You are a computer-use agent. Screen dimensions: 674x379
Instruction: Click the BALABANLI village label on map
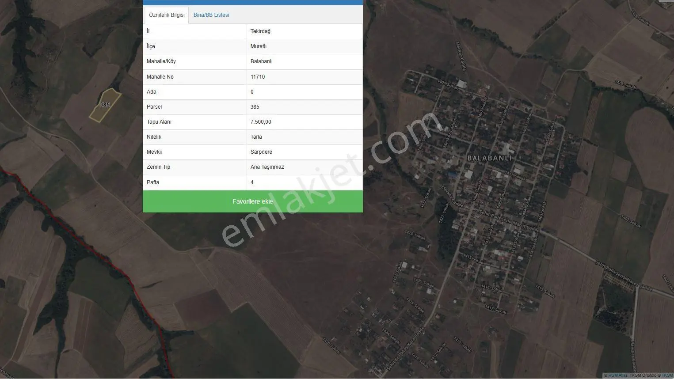489,158
